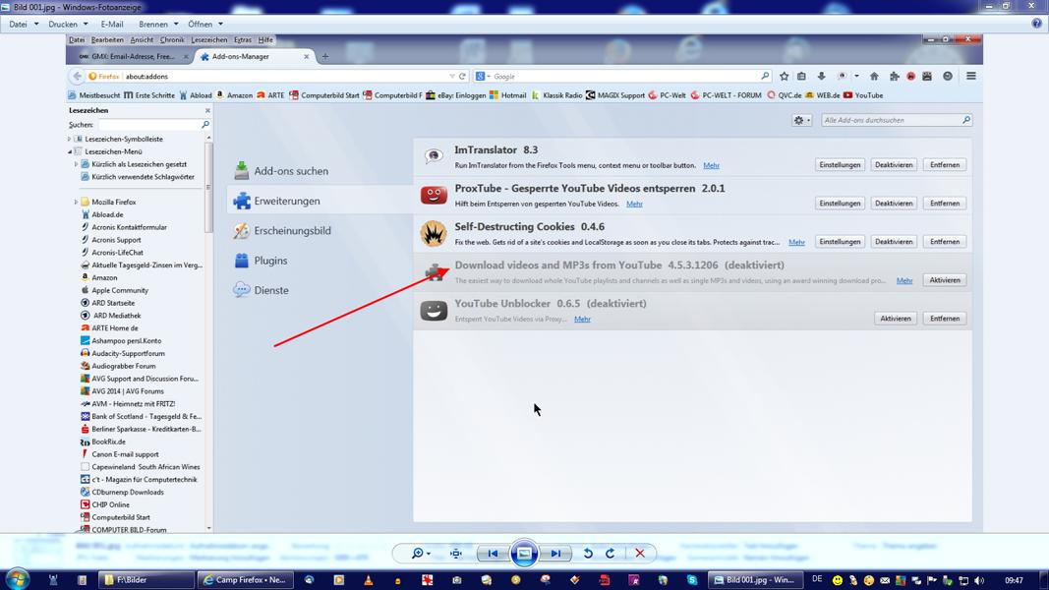
Task: Click Deaktivieren for ImTranslator
Action: pos(893,165)
